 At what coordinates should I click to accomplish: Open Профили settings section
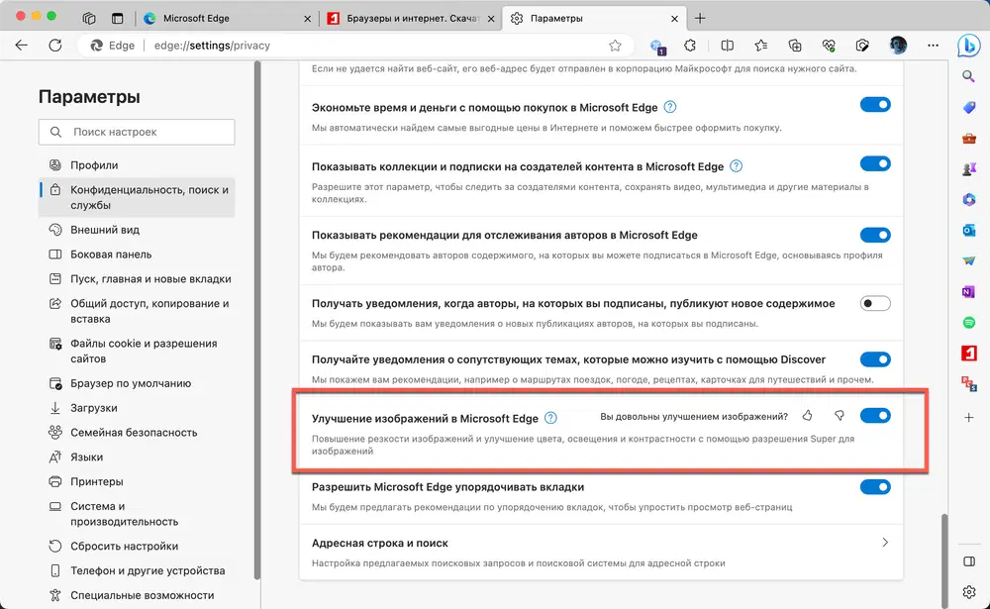point(137,165)
